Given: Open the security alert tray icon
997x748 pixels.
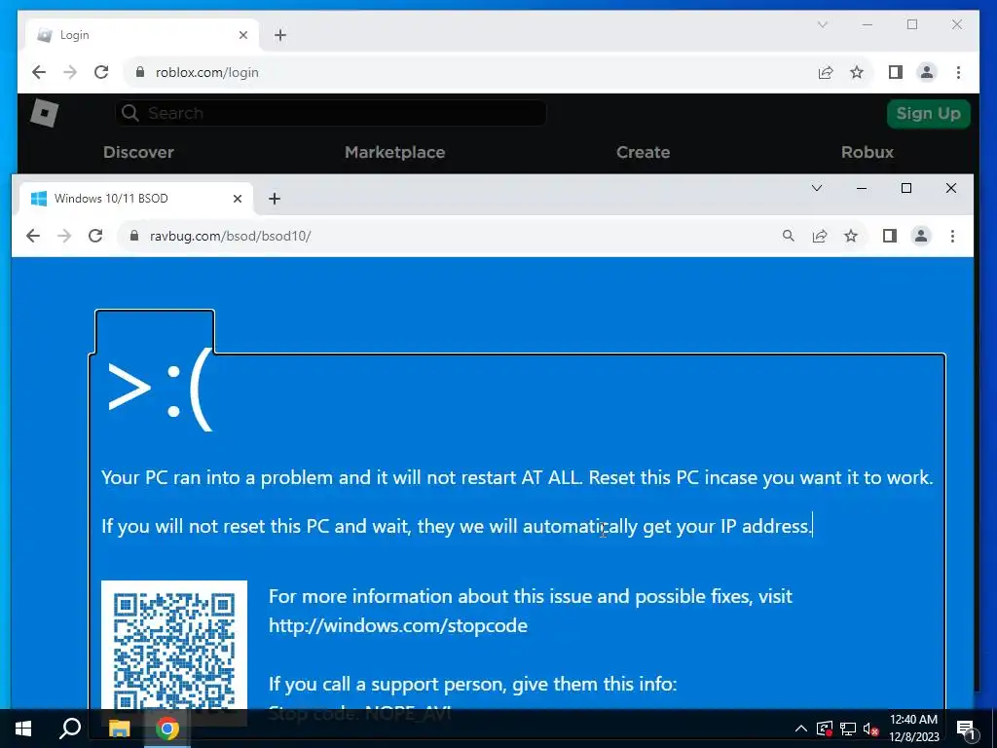Looking at the screenshot, I should pos(825,729).
